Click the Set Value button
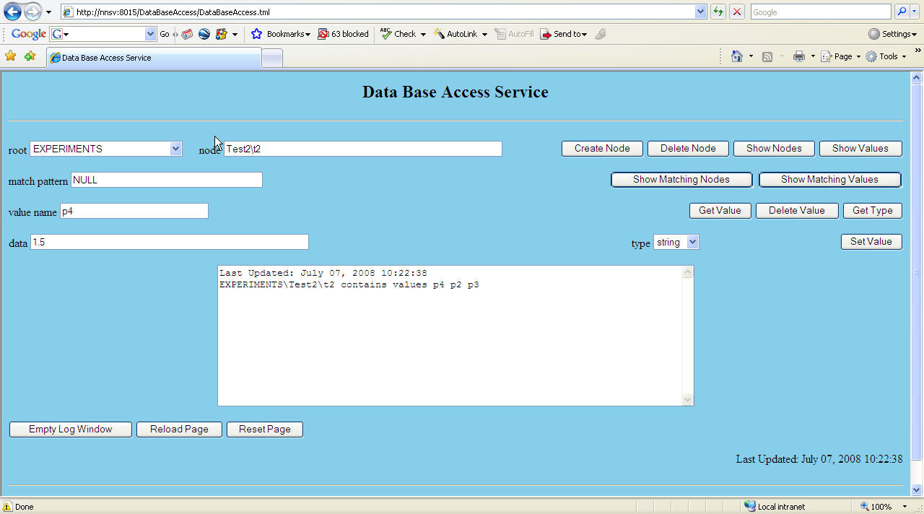The width and height of the screenshot is (924, 514). click(x=871, y=242)
